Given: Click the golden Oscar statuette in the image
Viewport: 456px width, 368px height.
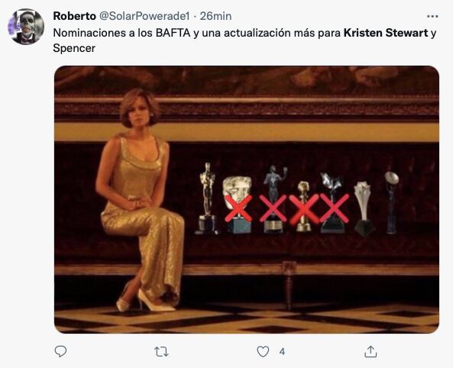Looking at the screenshot, I should coord(207,199).
